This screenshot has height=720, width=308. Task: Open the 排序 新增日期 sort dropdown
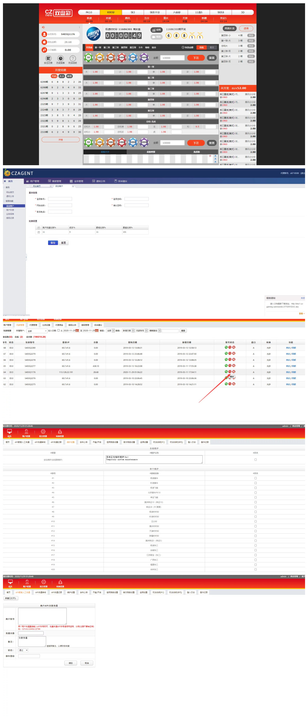pyautogui.click(x=128, y=331)
